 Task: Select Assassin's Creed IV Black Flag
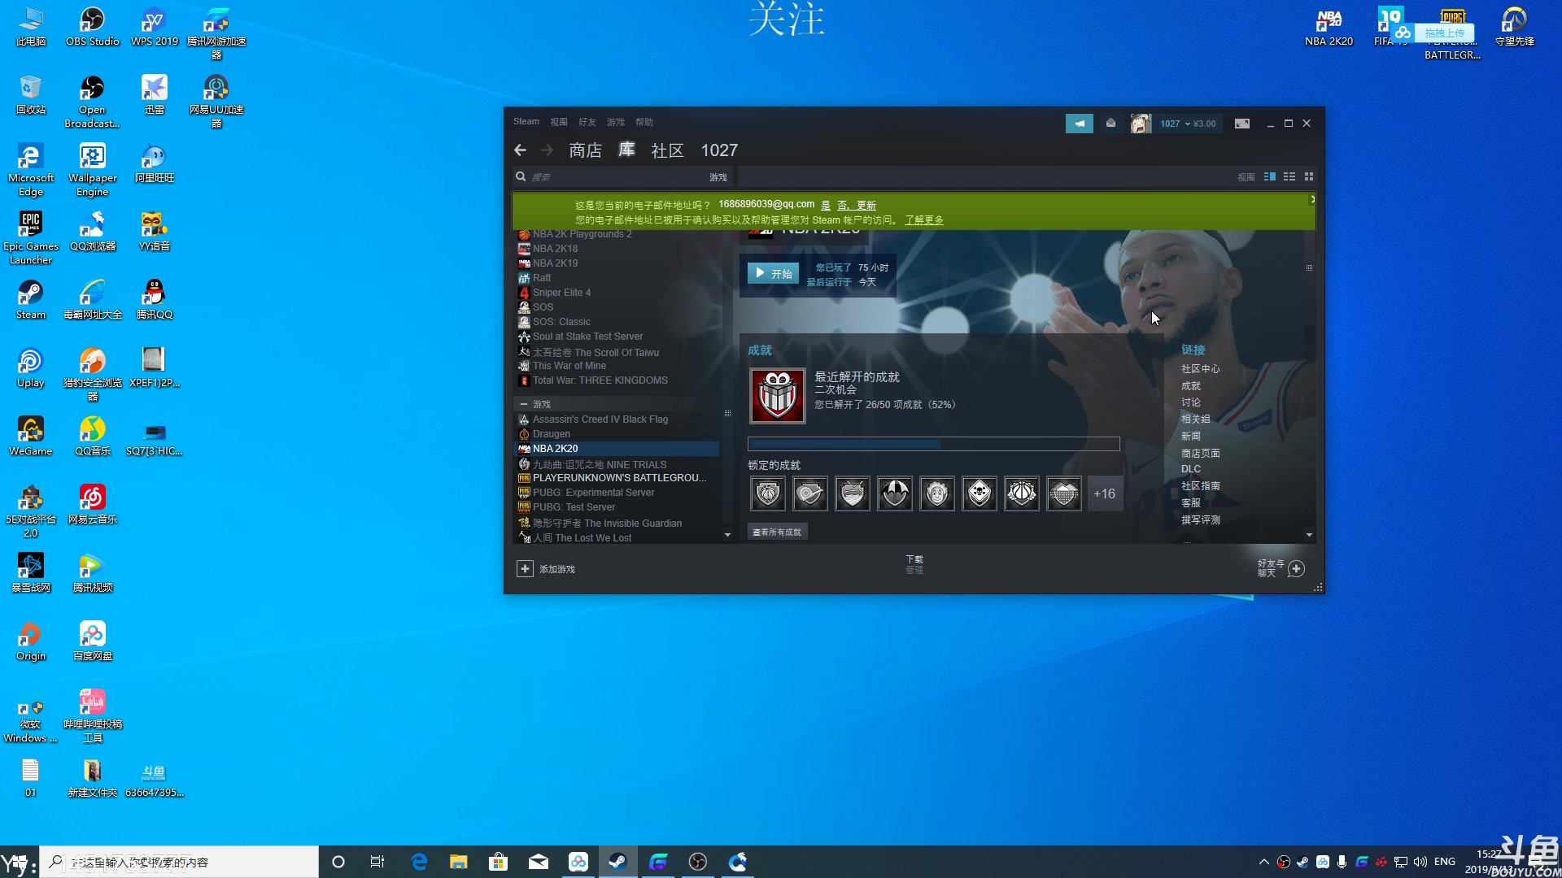600,419
